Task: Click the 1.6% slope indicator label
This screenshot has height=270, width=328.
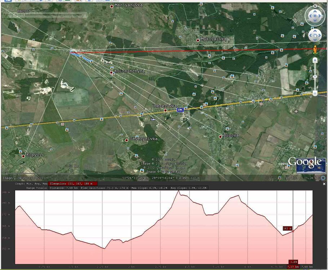Action: [293, 262]
